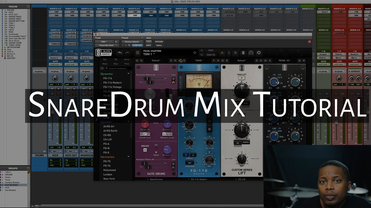Click upper Dynamic Filters slider handle
371x208 pixels.
coord(145,164)
